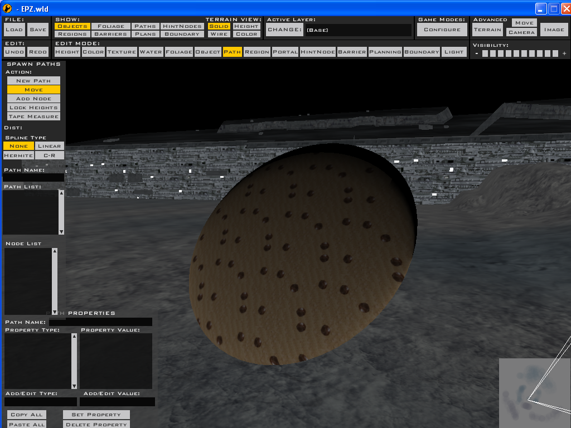Screen dimensions: 571x428
Task: Click the Add/Edit Value input field
Action: (117, 402)
